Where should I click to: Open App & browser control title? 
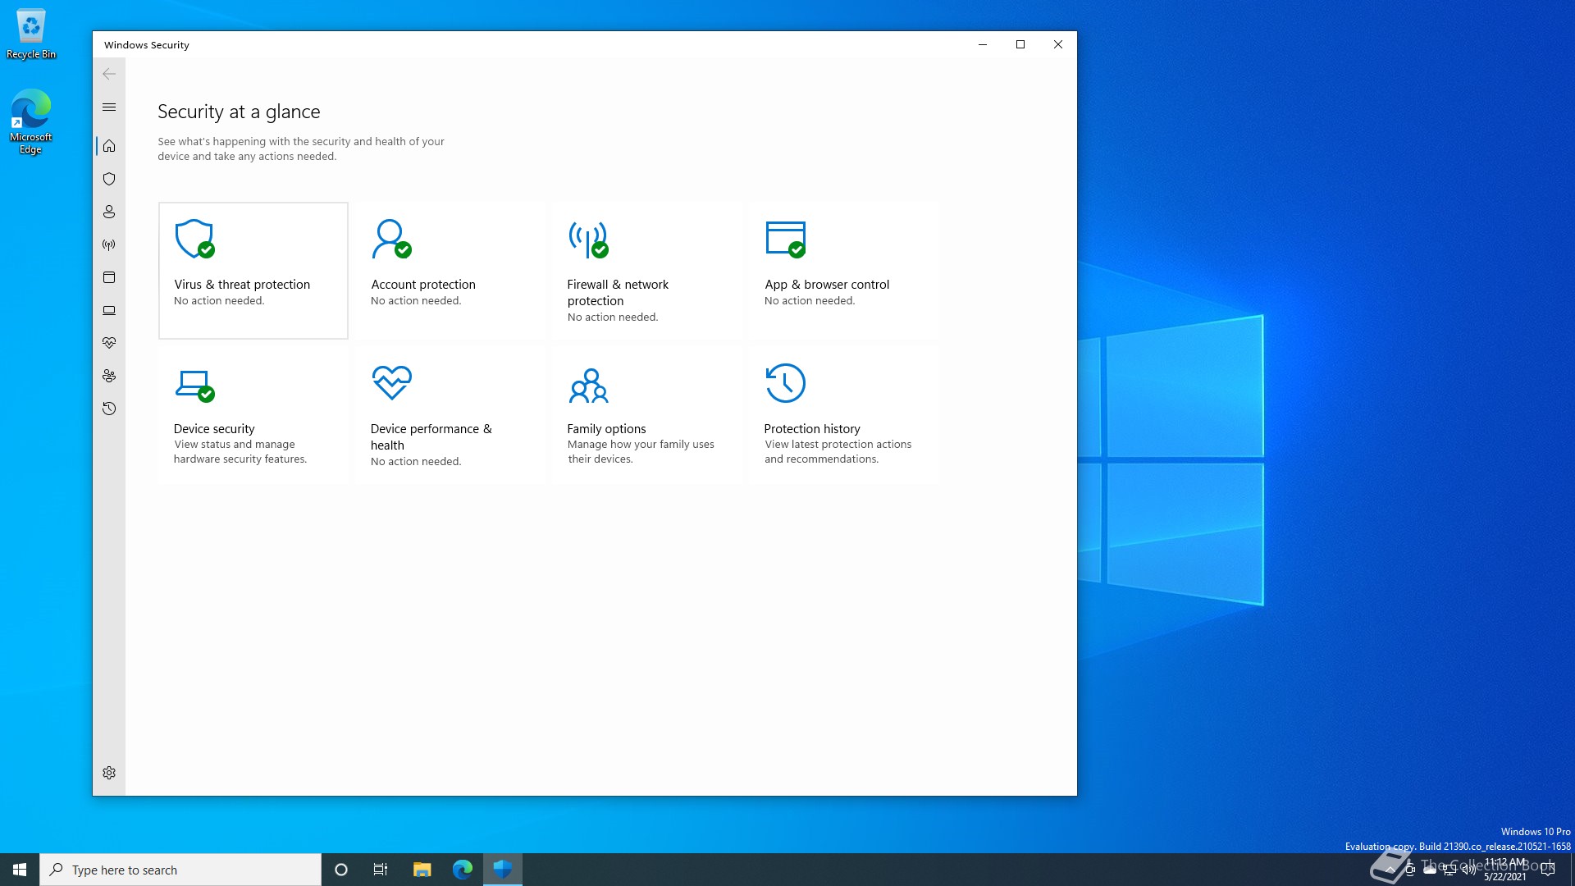click(x=827, y=285)
